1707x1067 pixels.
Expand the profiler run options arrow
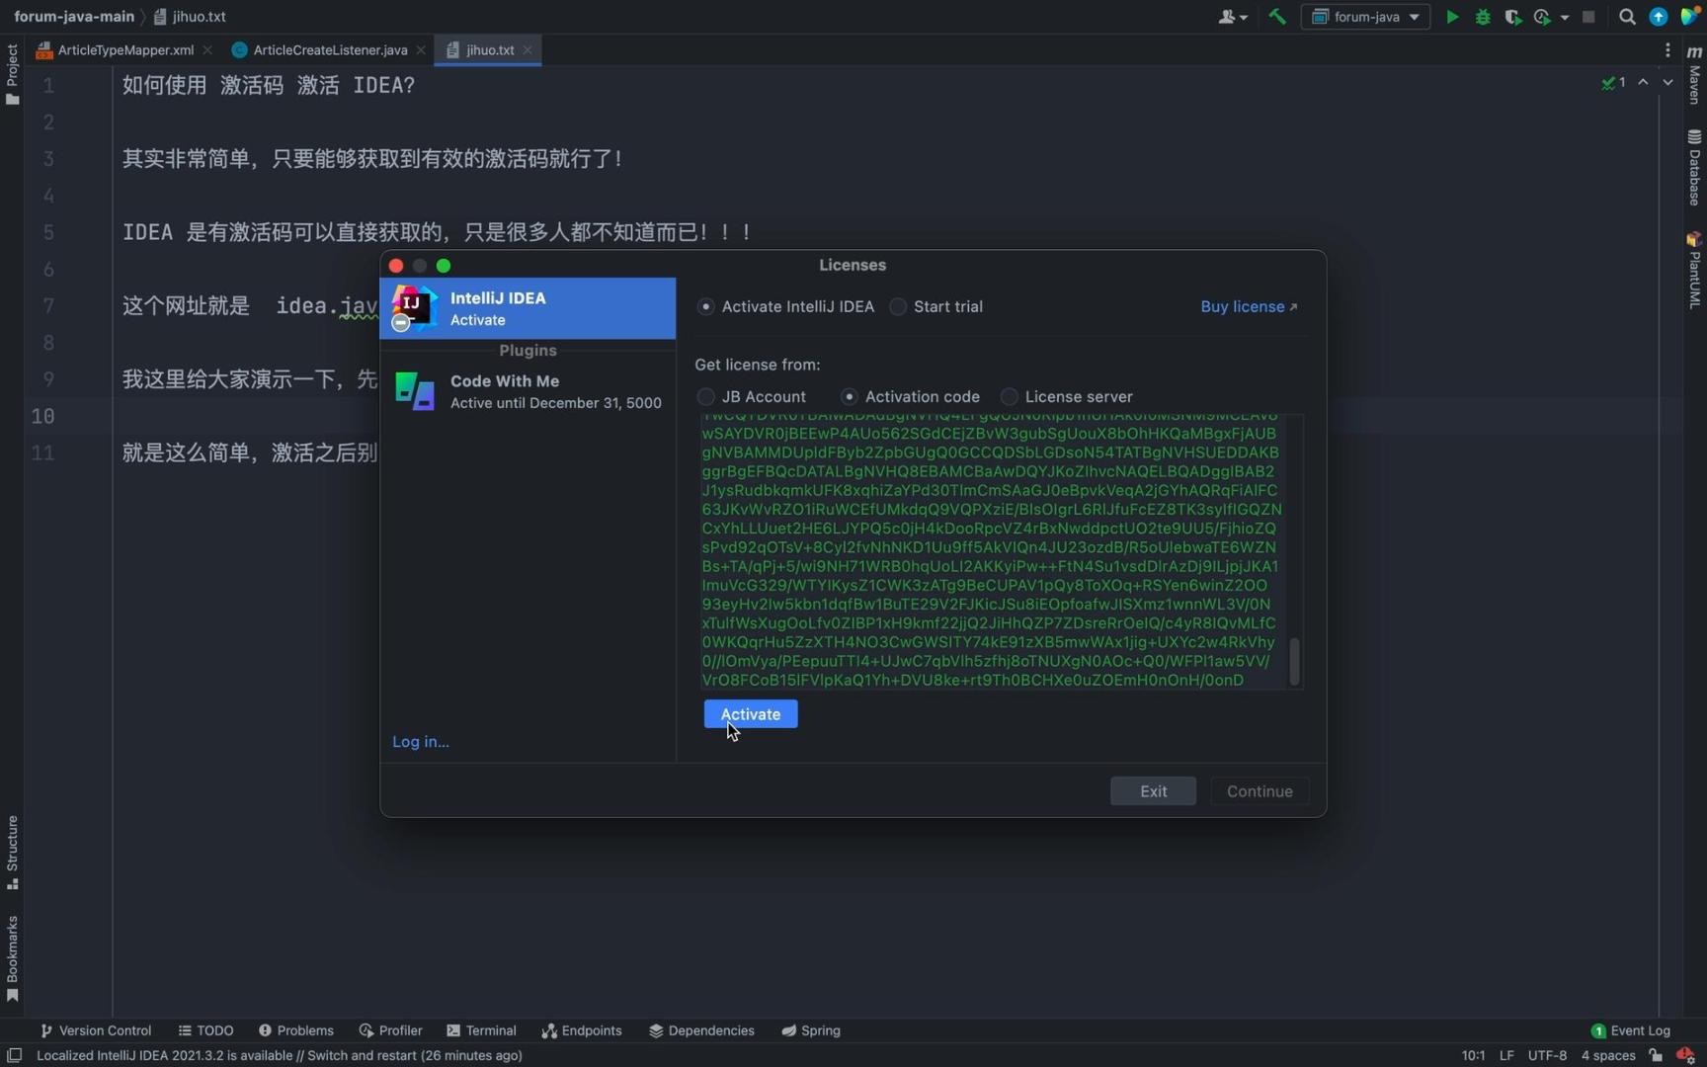coord(1565,18)
